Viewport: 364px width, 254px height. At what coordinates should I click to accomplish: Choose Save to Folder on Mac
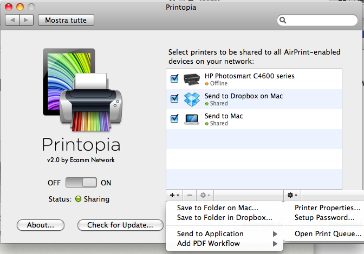[218, 208]
